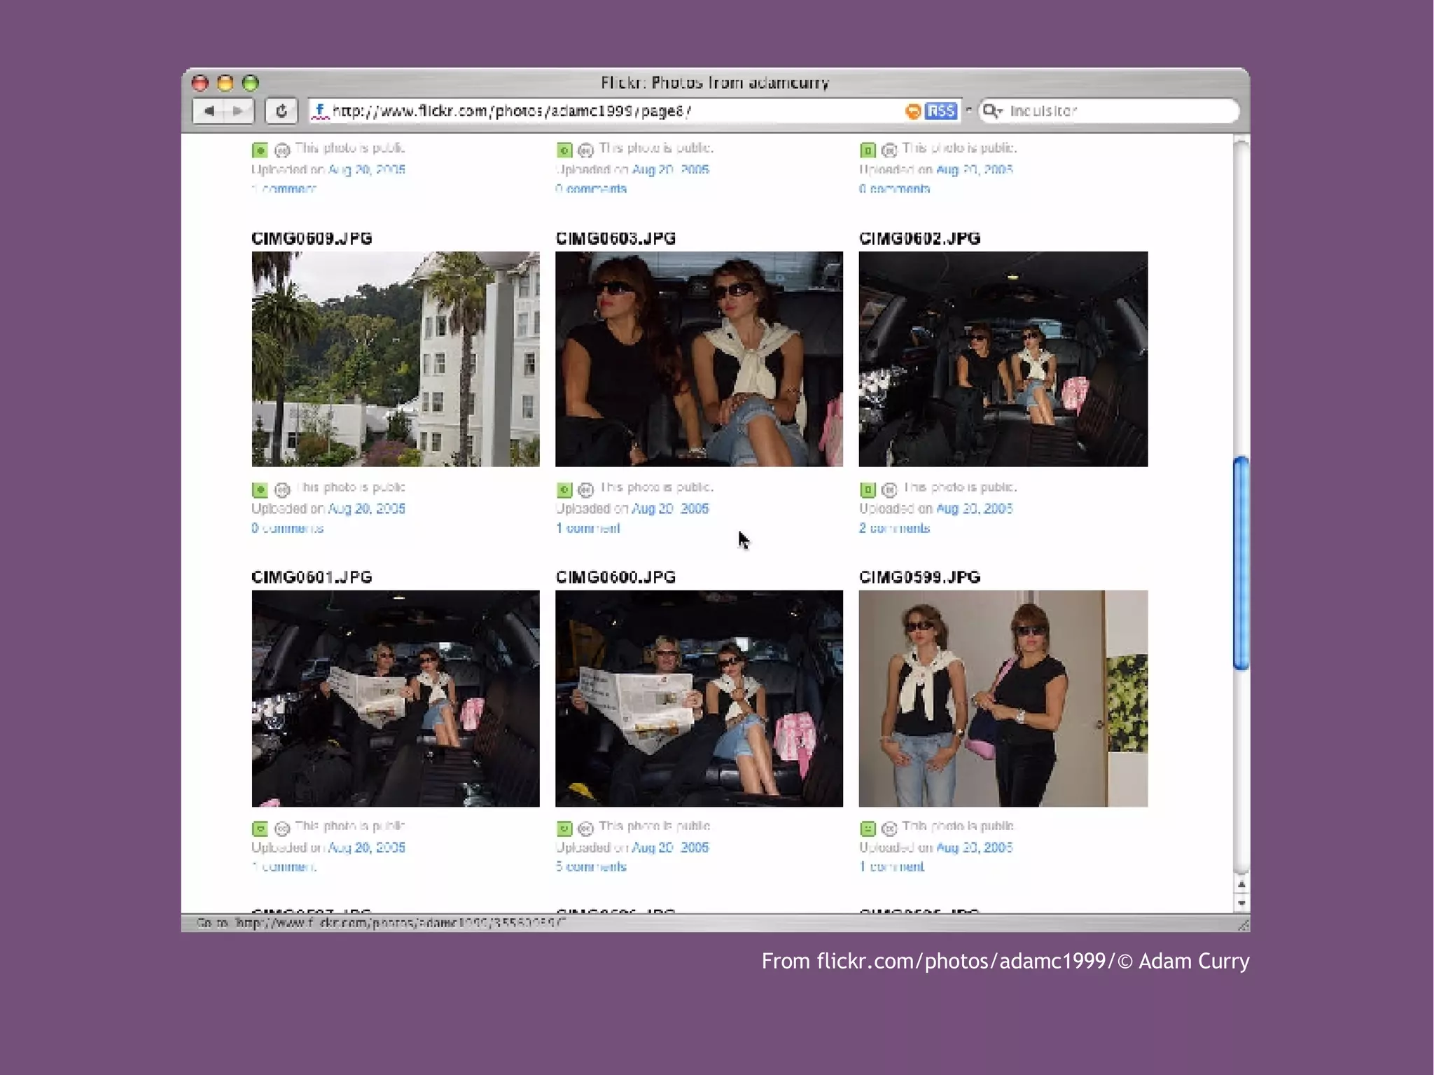Click the URL address field
This screenshot has height=1075, width=1434.
[602, 111]
